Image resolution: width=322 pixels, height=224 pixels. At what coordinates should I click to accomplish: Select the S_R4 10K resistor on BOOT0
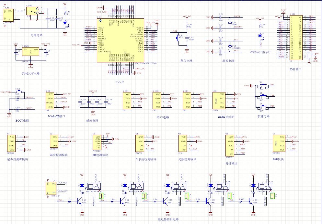[x=17, y=99]
